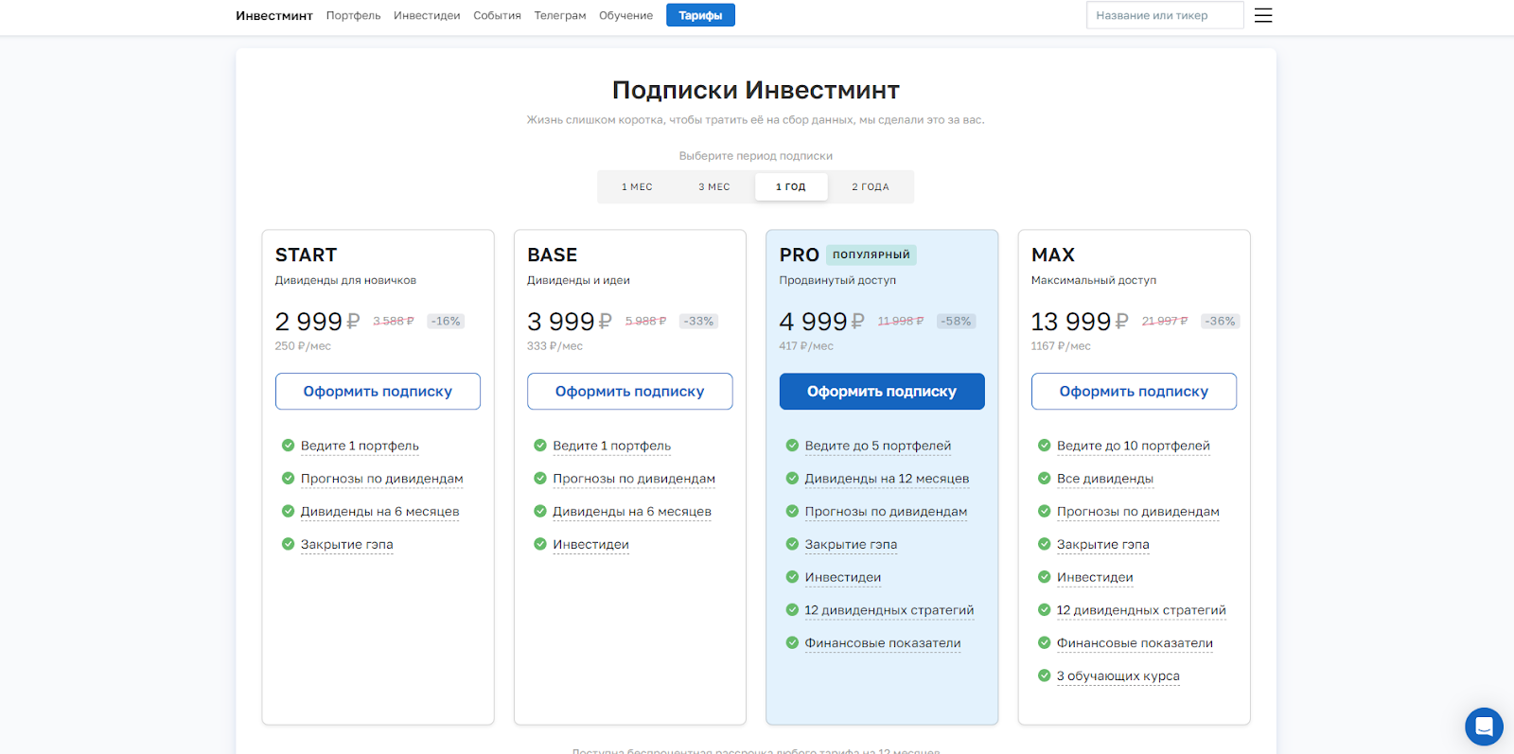Click the Инвестминт logo
The width and height of the screenshot is (1514, 754).
(x=274, y=15)
